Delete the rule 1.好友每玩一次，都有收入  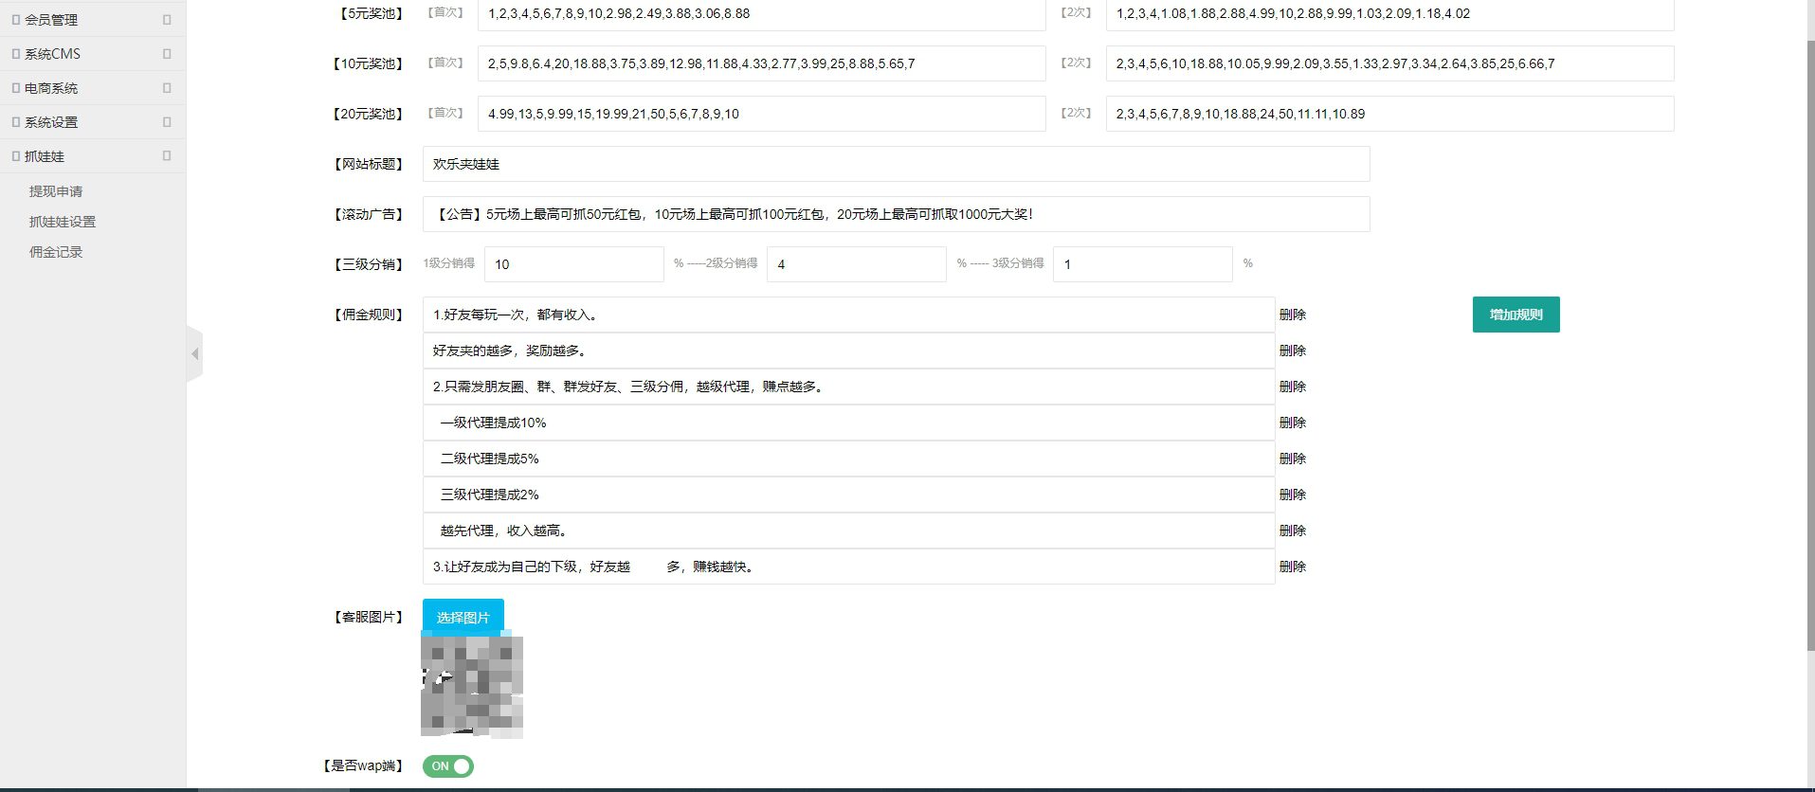pyautogui.click(x=1292, y=315)
